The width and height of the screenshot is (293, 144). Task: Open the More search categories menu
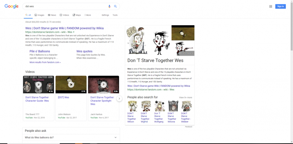click(x=88, y=15)
